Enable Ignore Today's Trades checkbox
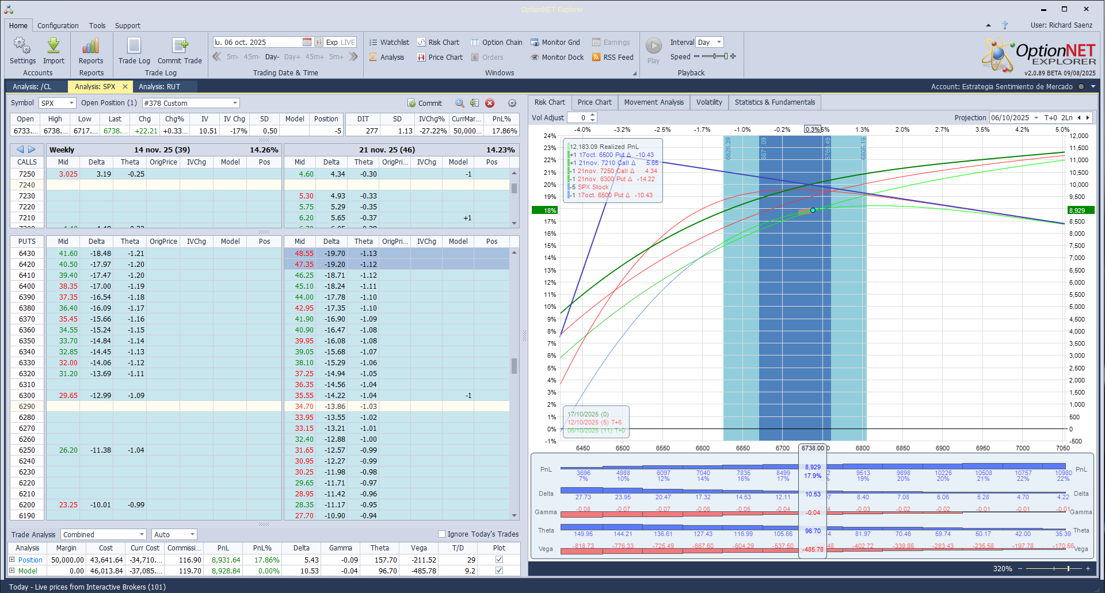1105x593 pixels. 442,534
